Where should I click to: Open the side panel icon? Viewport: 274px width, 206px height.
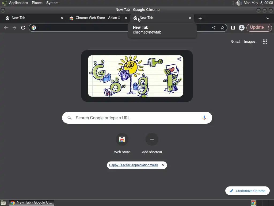tap(233, 28)
